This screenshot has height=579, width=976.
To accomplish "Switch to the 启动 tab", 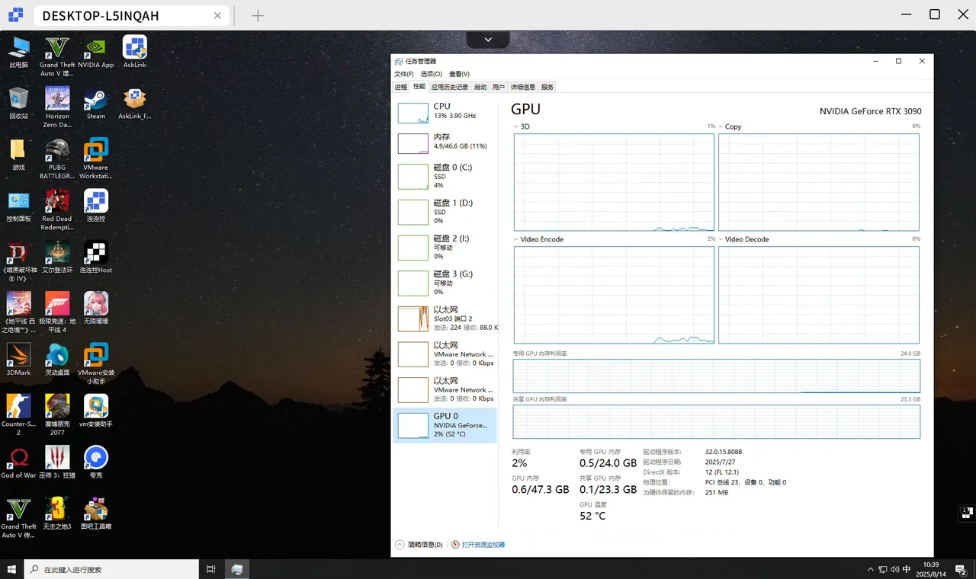I will tap(480, 87).
